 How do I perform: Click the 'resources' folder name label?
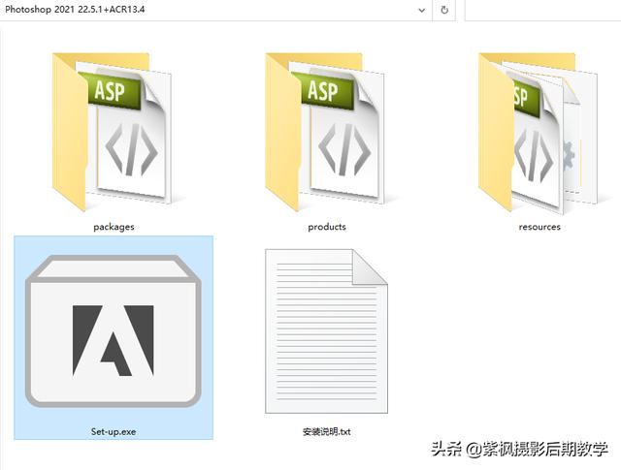tap(539, 227)
